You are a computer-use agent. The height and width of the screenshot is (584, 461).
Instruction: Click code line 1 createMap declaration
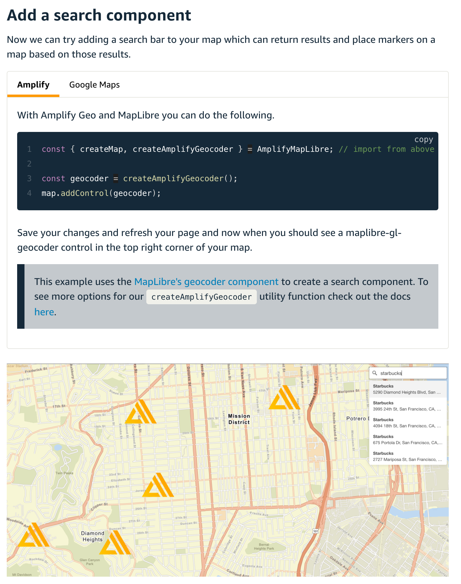(x=238, y=149)
